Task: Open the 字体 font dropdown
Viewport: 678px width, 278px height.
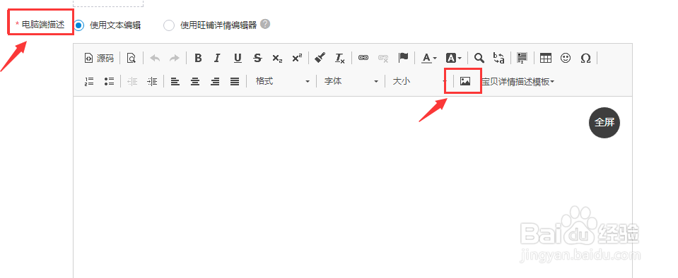Action: pyautogui.click(x=351, y=81)
